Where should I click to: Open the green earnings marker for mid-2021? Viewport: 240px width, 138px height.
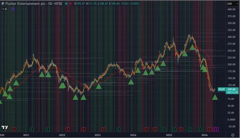(x=48, y=129)
